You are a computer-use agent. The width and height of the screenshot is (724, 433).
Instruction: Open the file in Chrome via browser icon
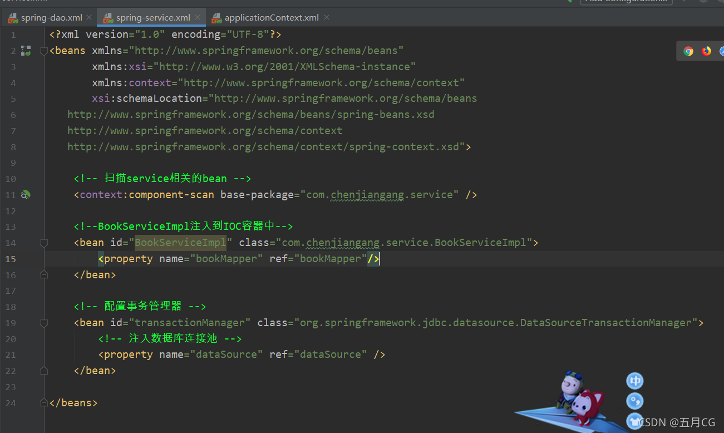(688, 51)
